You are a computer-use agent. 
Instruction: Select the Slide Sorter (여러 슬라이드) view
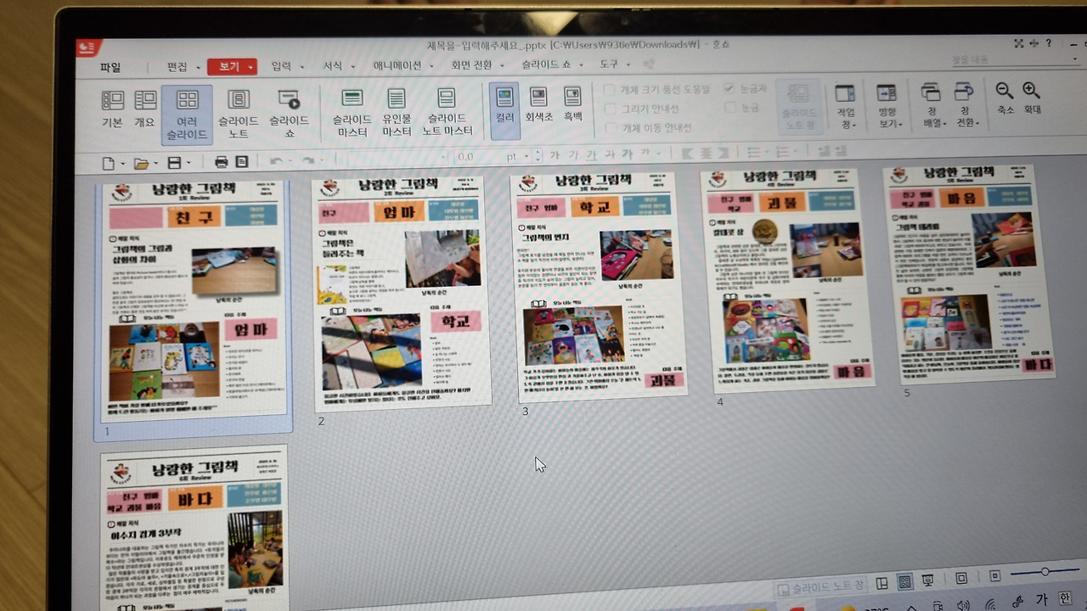click(187, 115)
